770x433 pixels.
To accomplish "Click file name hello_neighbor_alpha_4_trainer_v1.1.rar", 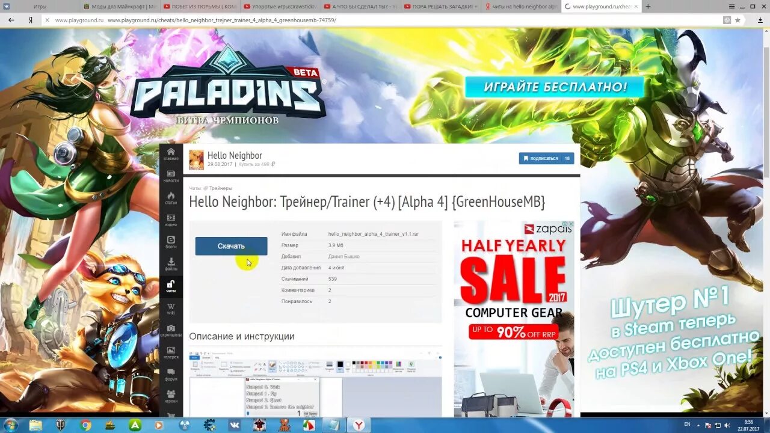I will 374,234.
